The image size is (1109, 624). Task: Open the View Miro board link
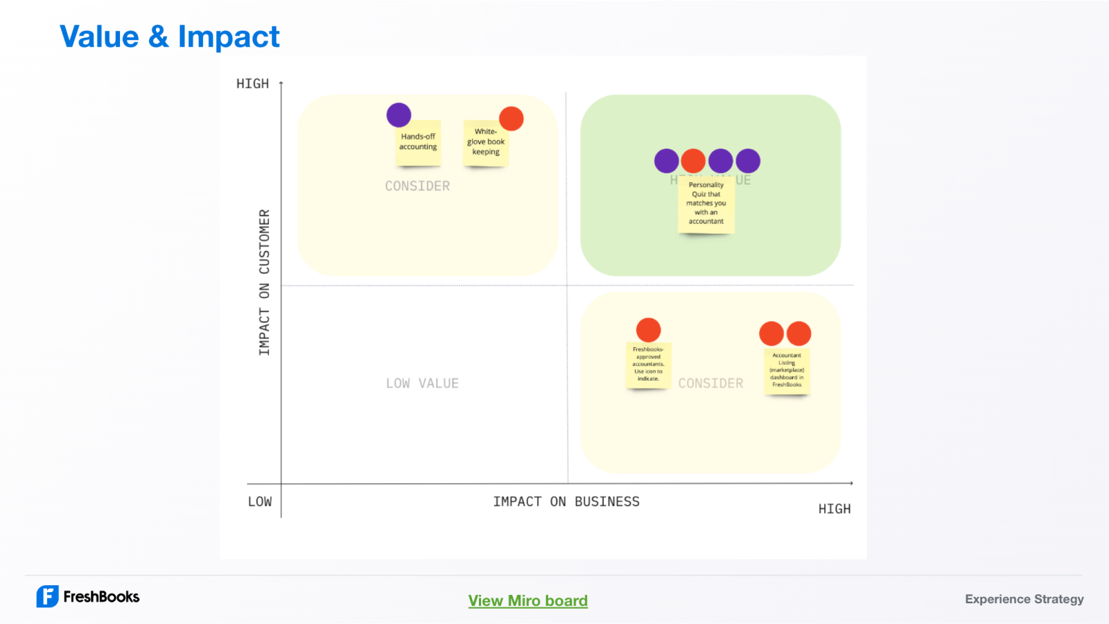click(527, 600)
